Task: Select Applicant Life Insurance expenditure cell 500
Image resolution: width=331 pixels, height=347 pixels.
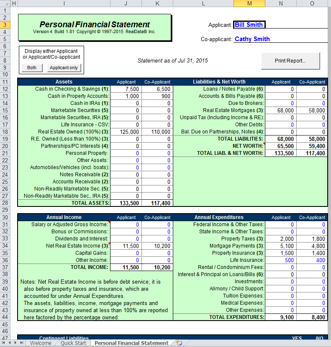Action: tap(281, 260)
